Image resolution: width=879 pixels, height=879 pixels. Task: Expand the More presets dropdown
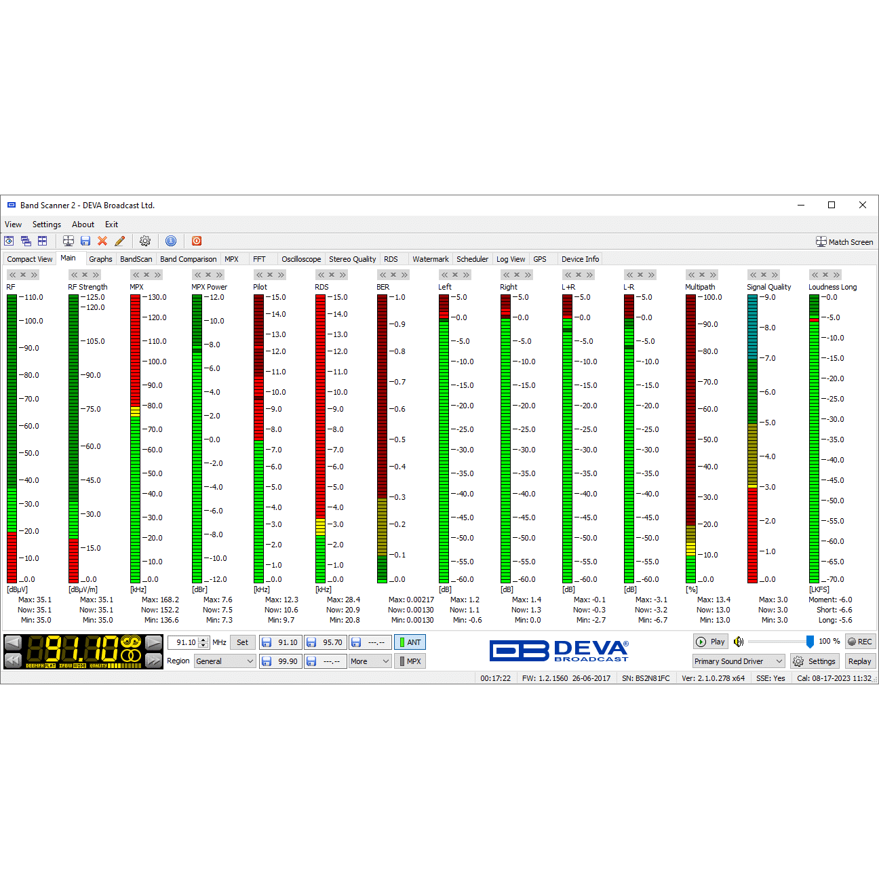370,661
